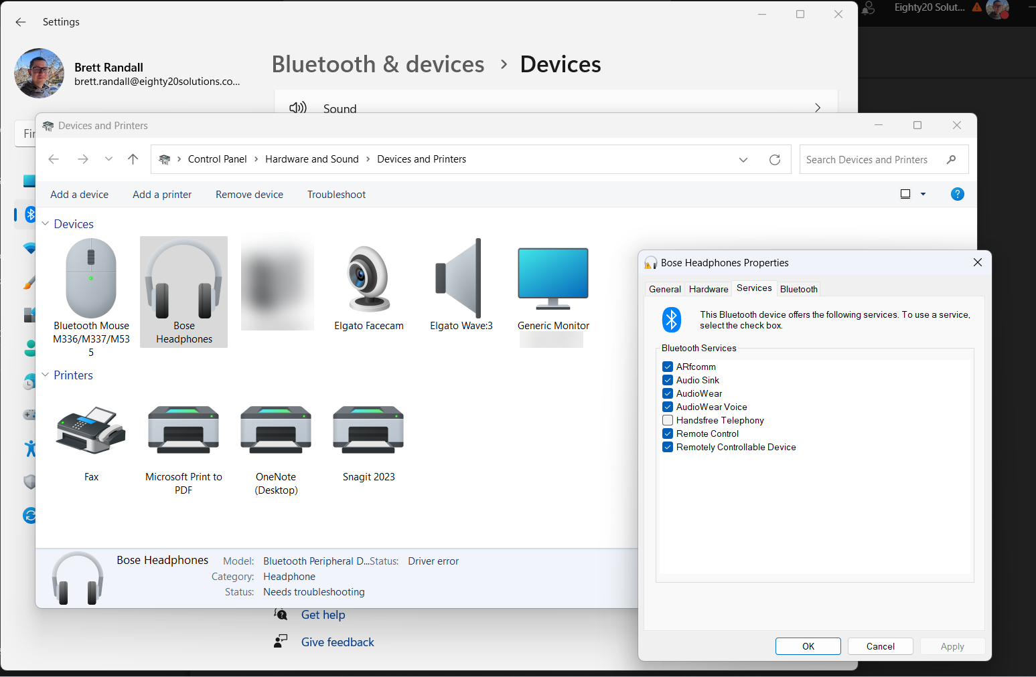Image resolution: width=1036 pixels, height=677 pixels.
Task: Uncheck the Audio Sink service
Action: coord(668,380)
